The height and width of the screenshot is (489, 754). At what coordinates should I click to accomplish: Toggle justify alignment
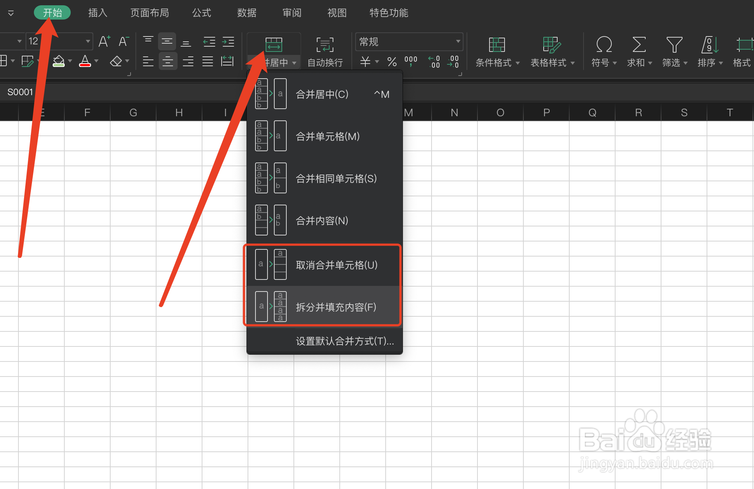pyautogui.click(x=207, y=61)
